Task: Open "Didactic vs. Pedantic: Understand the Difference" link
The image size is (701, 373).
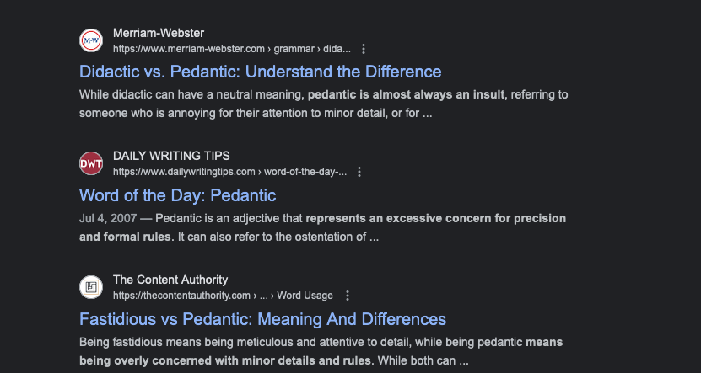Action: pyautogui.click(x=260, y=72)
